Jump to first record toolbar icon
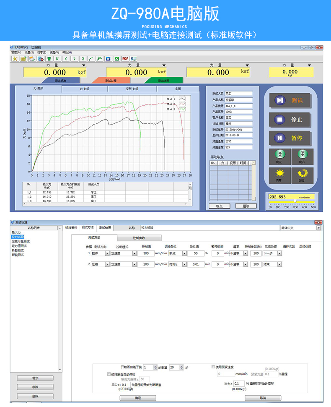This screenshot has width=331, height=407. tap(57, 59)
